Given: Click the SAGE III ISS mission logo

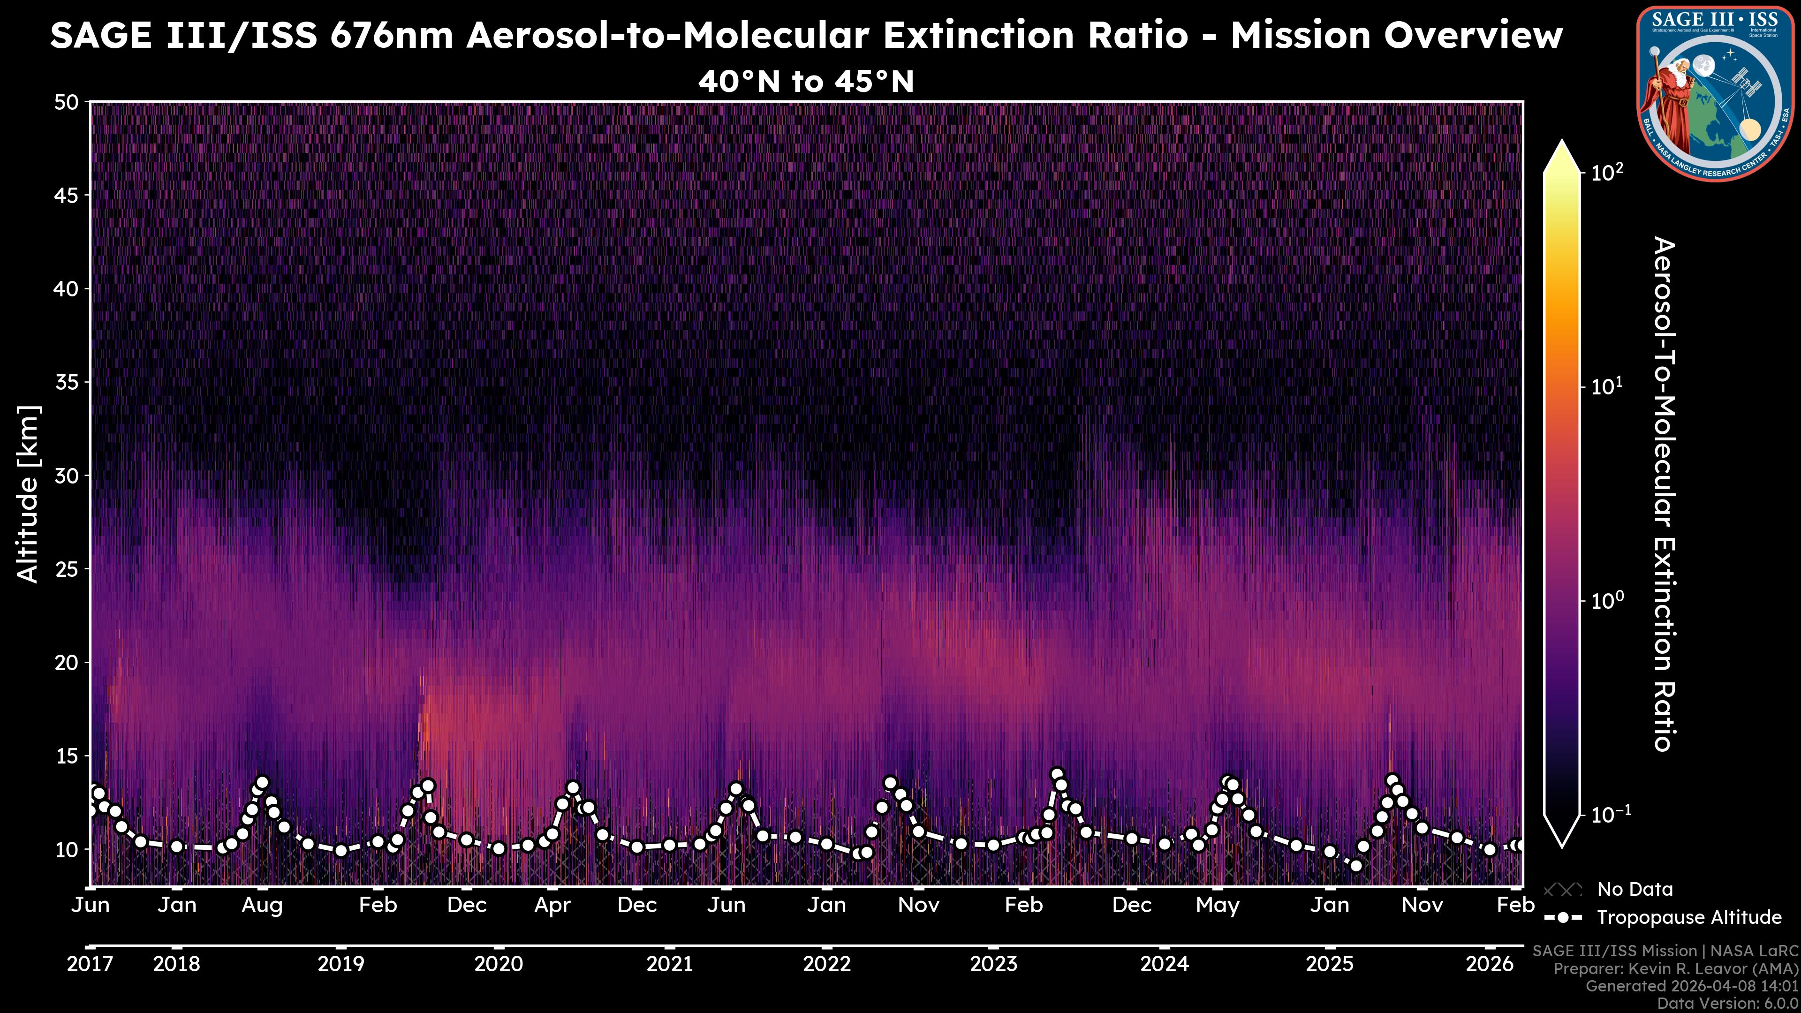Looking at the screenshot, I should pyautogui.click(x=1714, y=94).
